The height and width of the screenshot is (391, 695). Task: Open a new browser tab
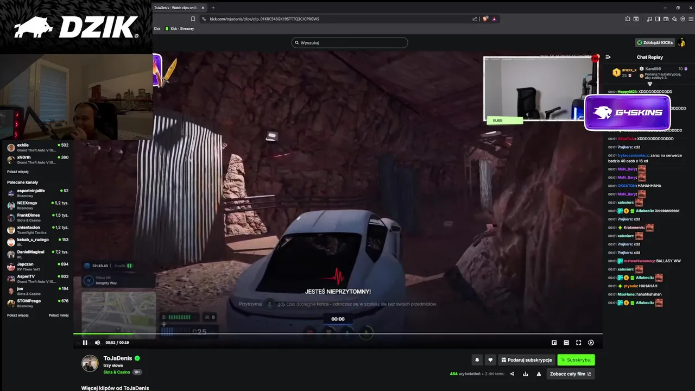point(213,8)
